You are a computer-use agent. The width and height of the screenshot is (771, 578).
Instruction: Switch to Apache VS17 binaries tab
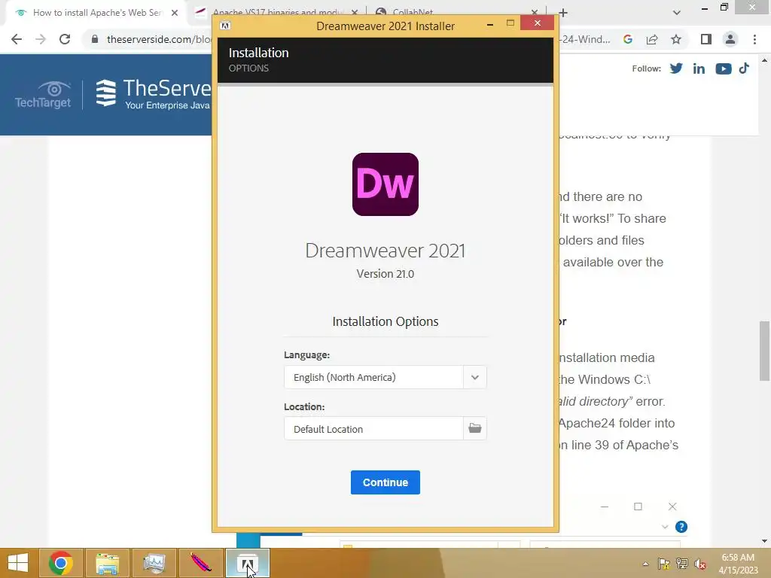coord(278,13)
